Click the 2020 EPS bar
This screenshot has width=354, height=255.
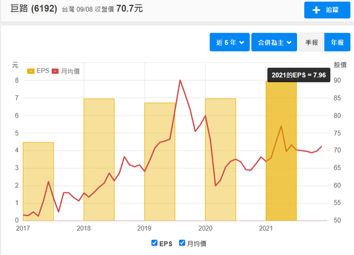[220, 159]
